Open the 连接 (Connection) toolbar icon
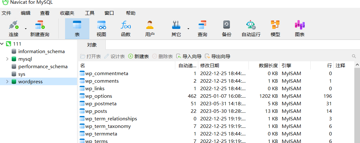 pos(14,29)
